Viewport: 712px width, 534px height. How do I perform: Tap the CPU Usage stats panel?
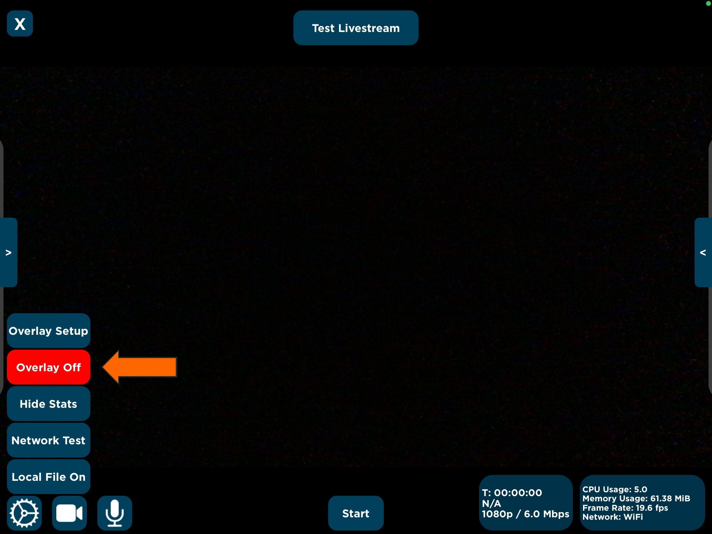(x=642, y=503)
